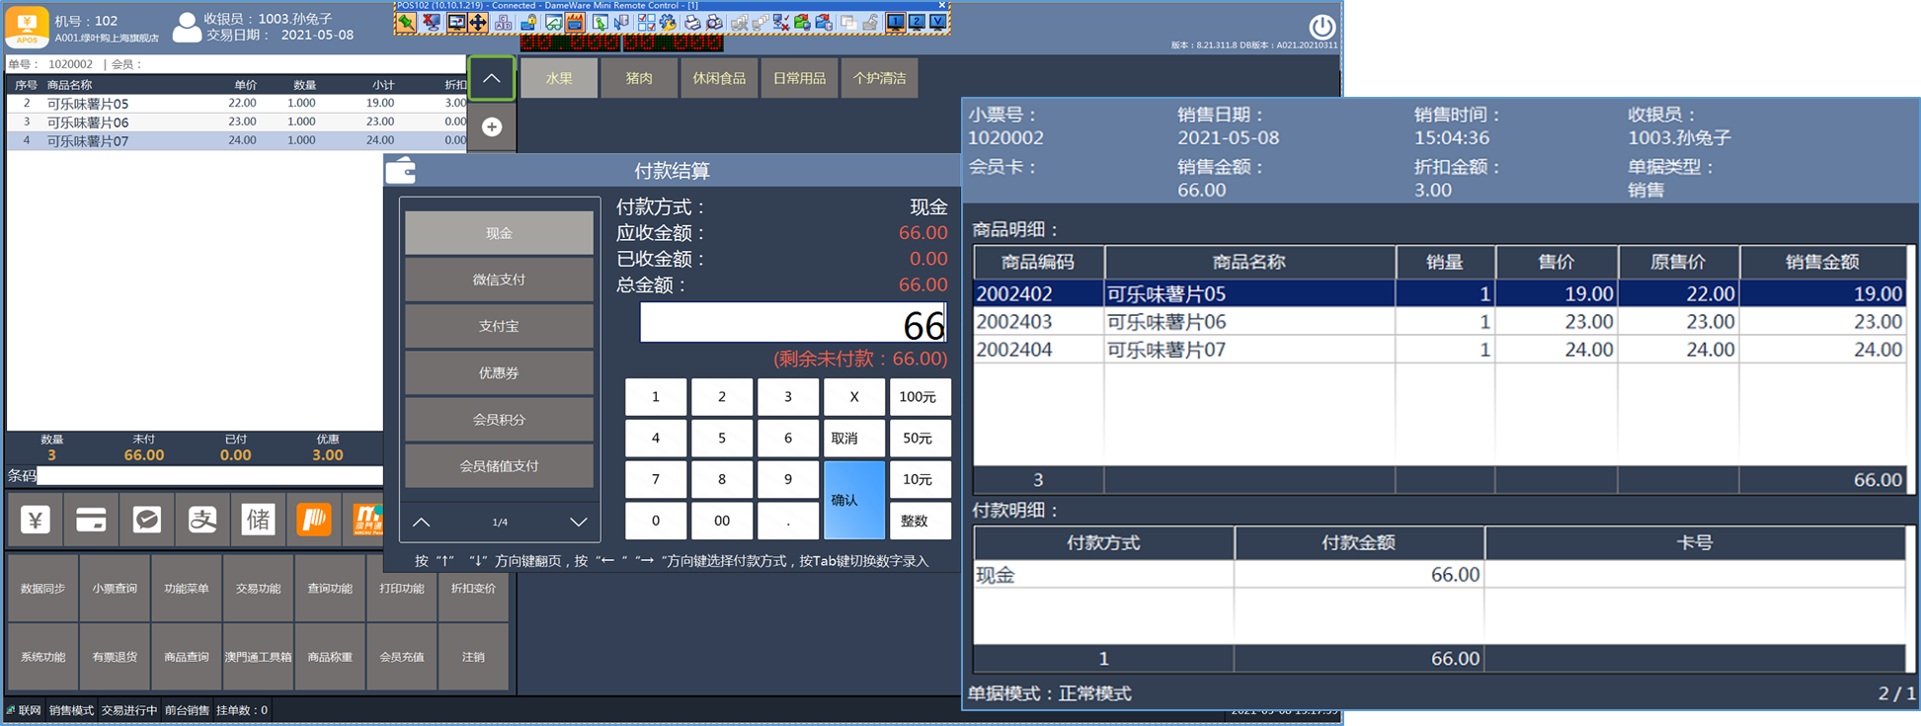1921x726 pixels.
Task: Select row 2002404 in receipt 商品明细 table
Action: [x=1440, y=350]
